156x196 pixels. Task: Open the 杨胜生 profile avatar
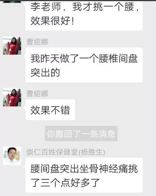[12, 156]
